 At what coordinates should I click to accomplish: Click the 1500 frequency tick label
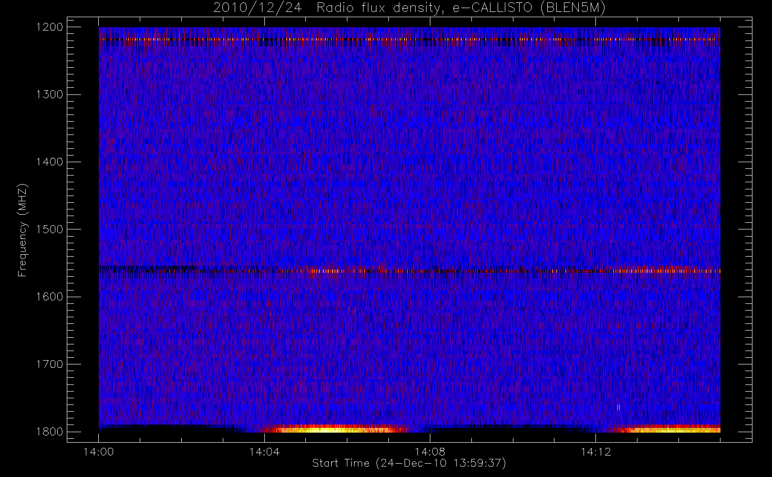click(50, 229)
